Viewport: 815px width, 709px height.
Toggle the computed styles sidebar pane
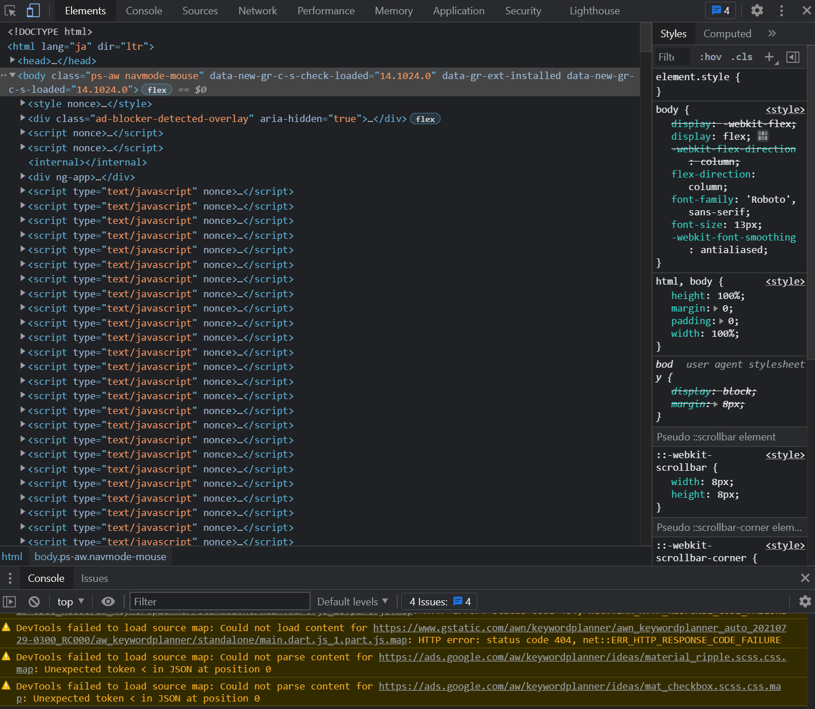point(793,57)
